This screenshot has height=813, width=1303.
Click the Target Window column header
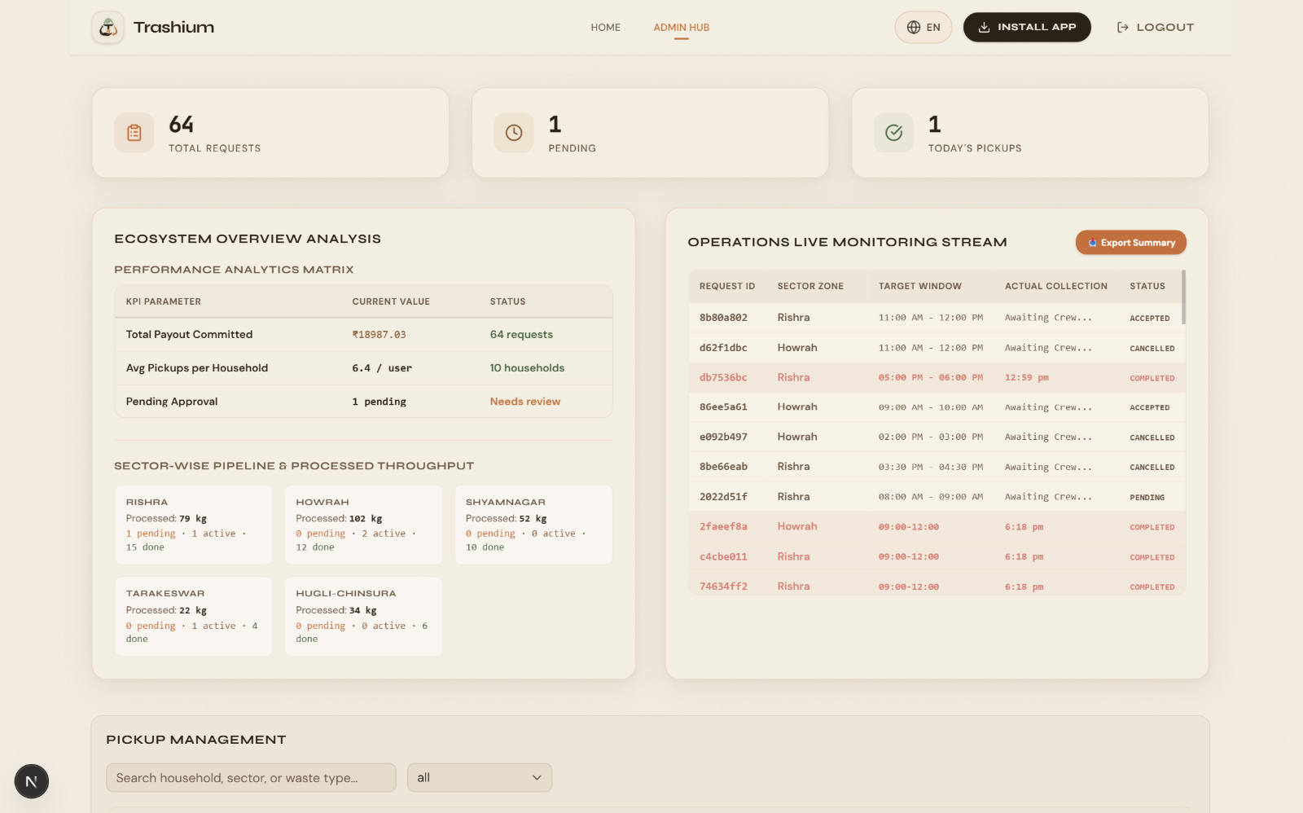919,287
